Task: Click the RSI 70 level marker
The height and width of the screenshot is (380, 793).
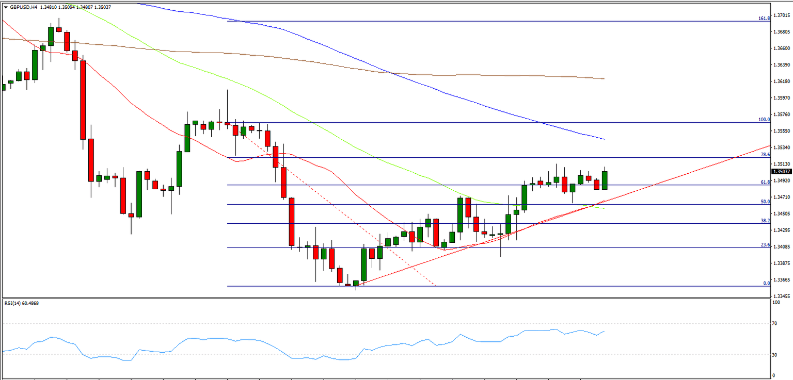Action: [x=775, y=323]
